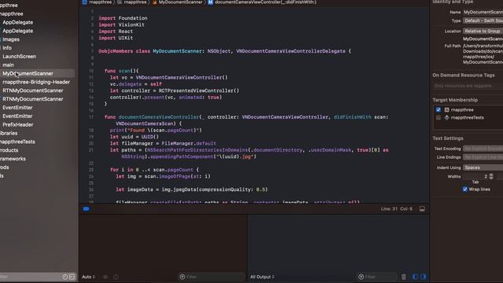Viewport: 503px width, 283px height.
Task: Open the Location Relative to Group dropdown
Action: tap(483, 31)
